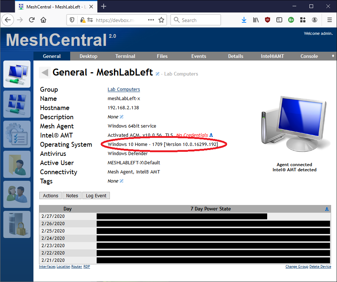Open the RDP link

87,266
